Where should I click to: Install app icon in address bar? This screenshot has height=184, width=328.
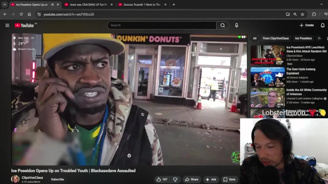pyautogui.click(x=288, y=14)
